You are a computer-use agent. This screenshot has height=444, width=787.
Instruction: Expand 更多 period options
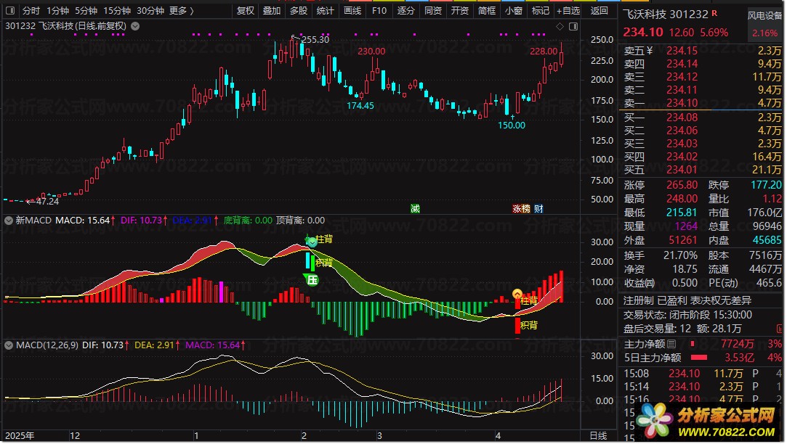181,11
